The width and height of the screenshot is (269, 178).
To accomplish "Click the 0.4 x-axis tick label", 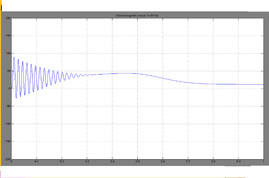I will [112, 161].
